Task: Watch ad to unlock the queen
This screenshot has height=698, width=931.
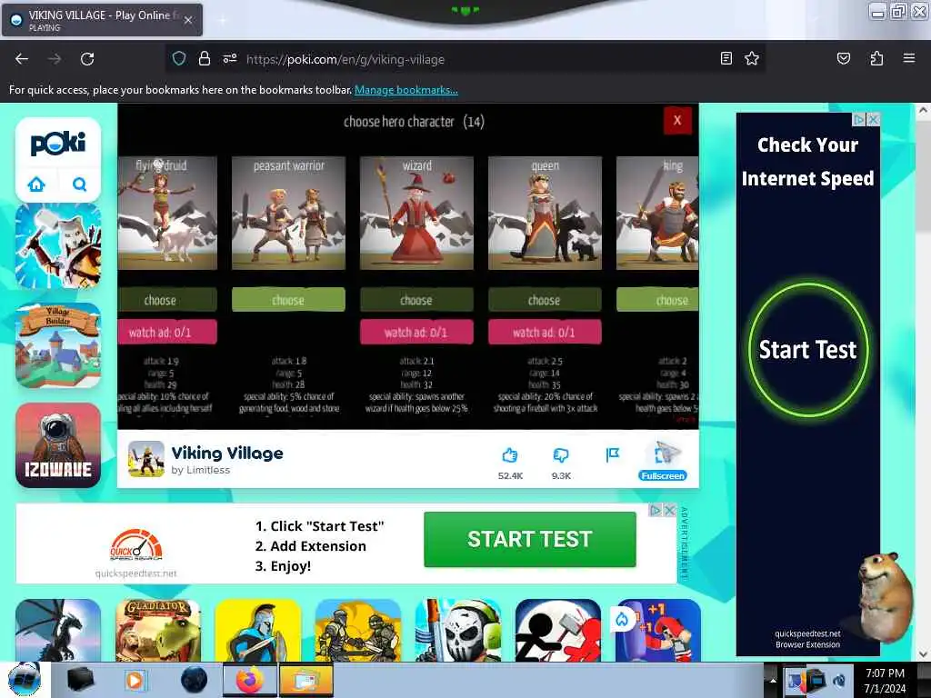Action: point(545,333)
